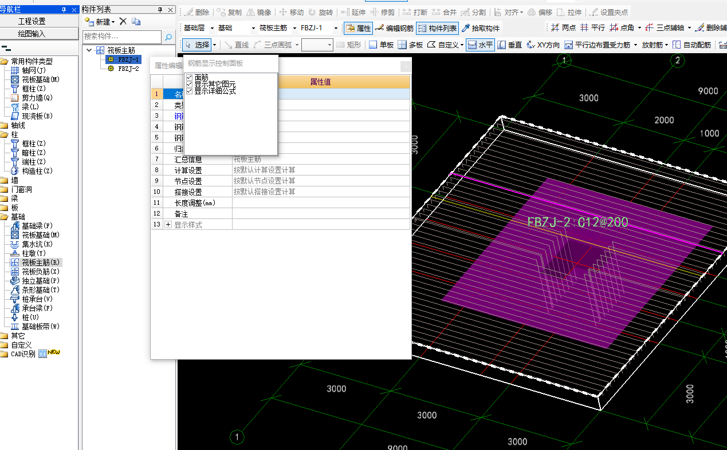
Task: Expand 显示样式 property row
Action: click(168, 225)
